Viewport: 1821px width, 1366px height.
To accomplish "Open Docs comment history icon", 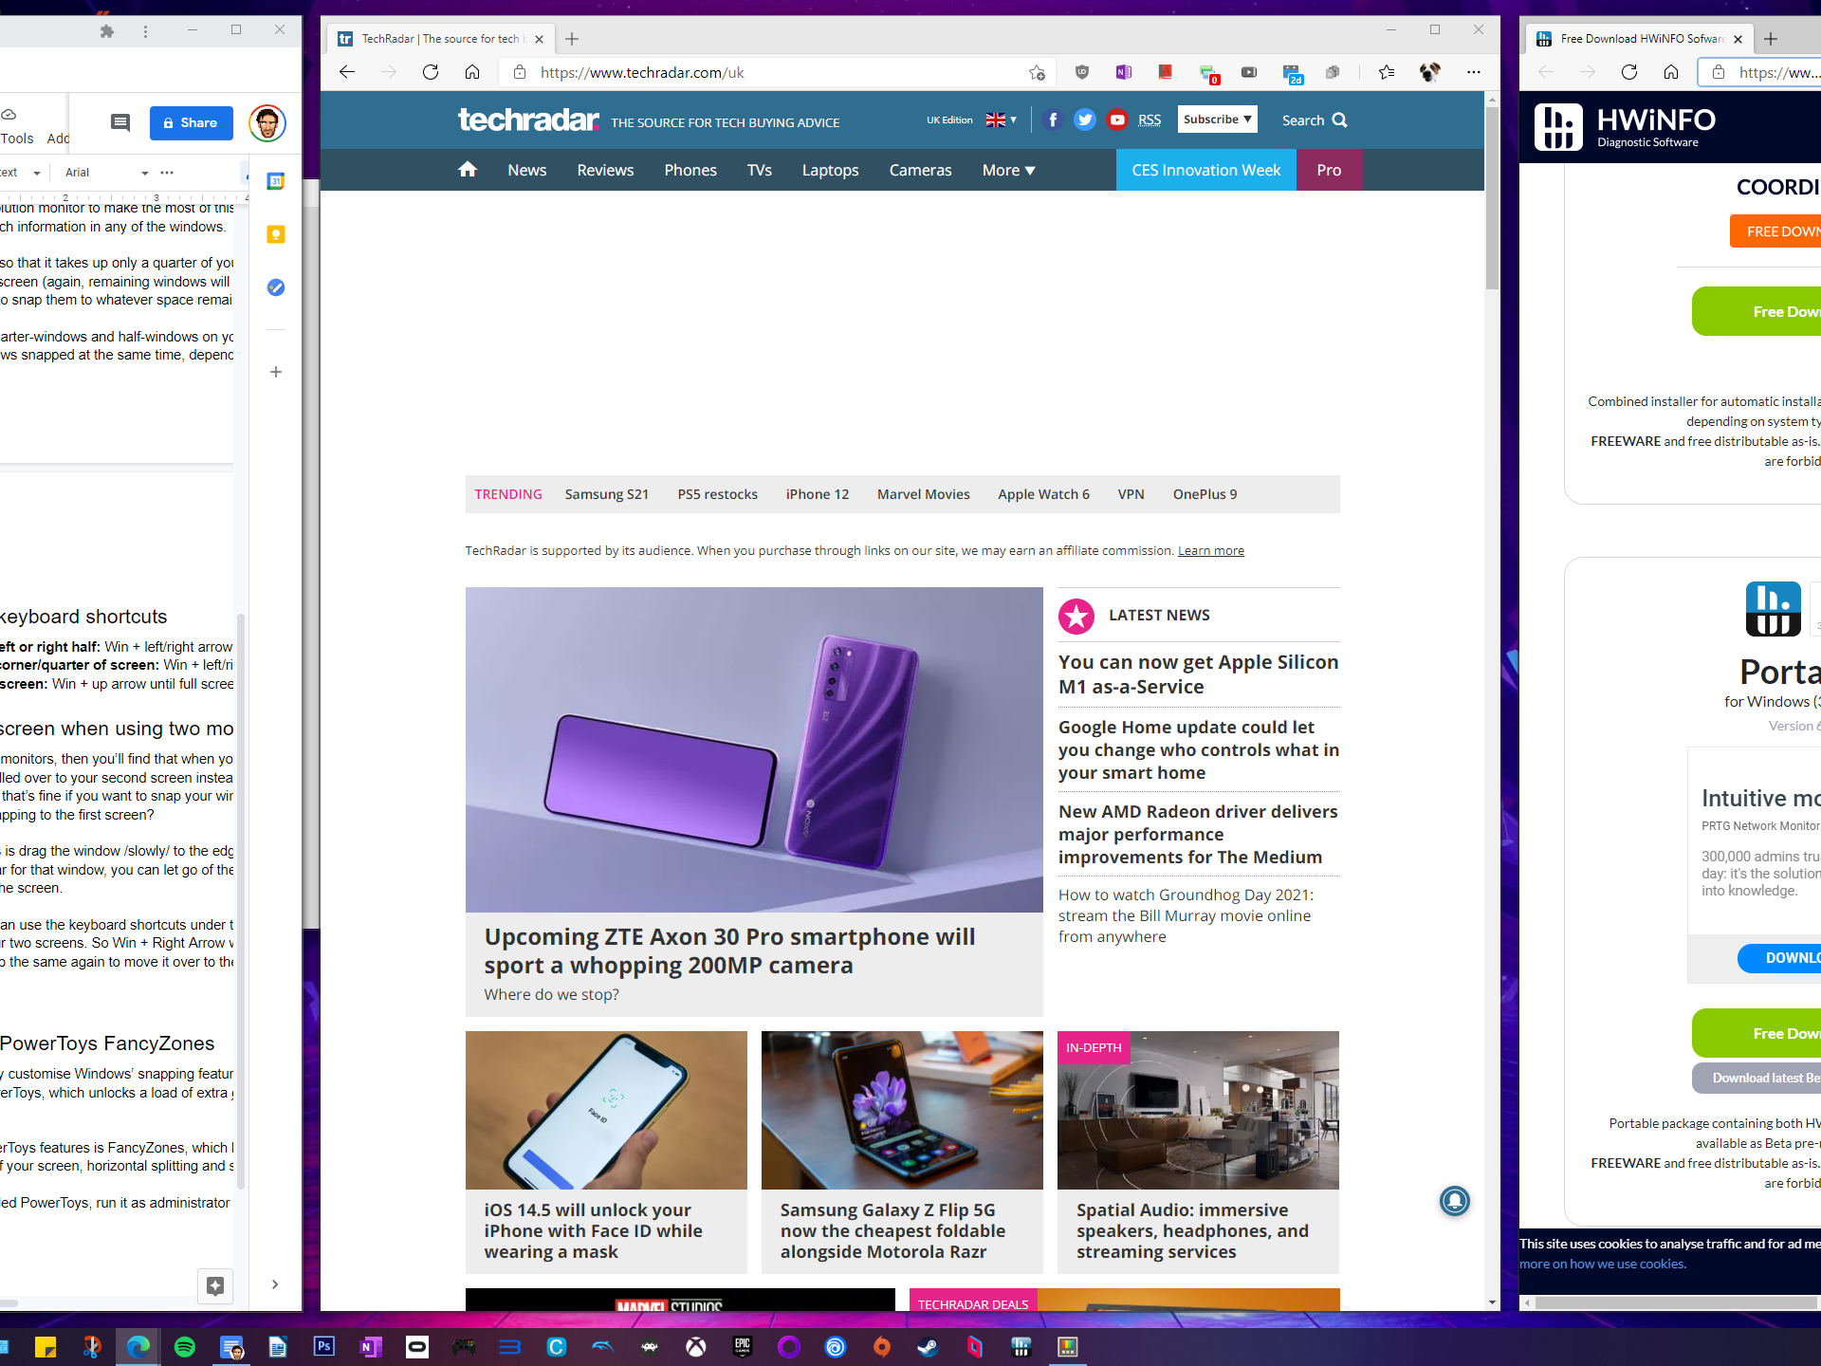I will point(120,122).
